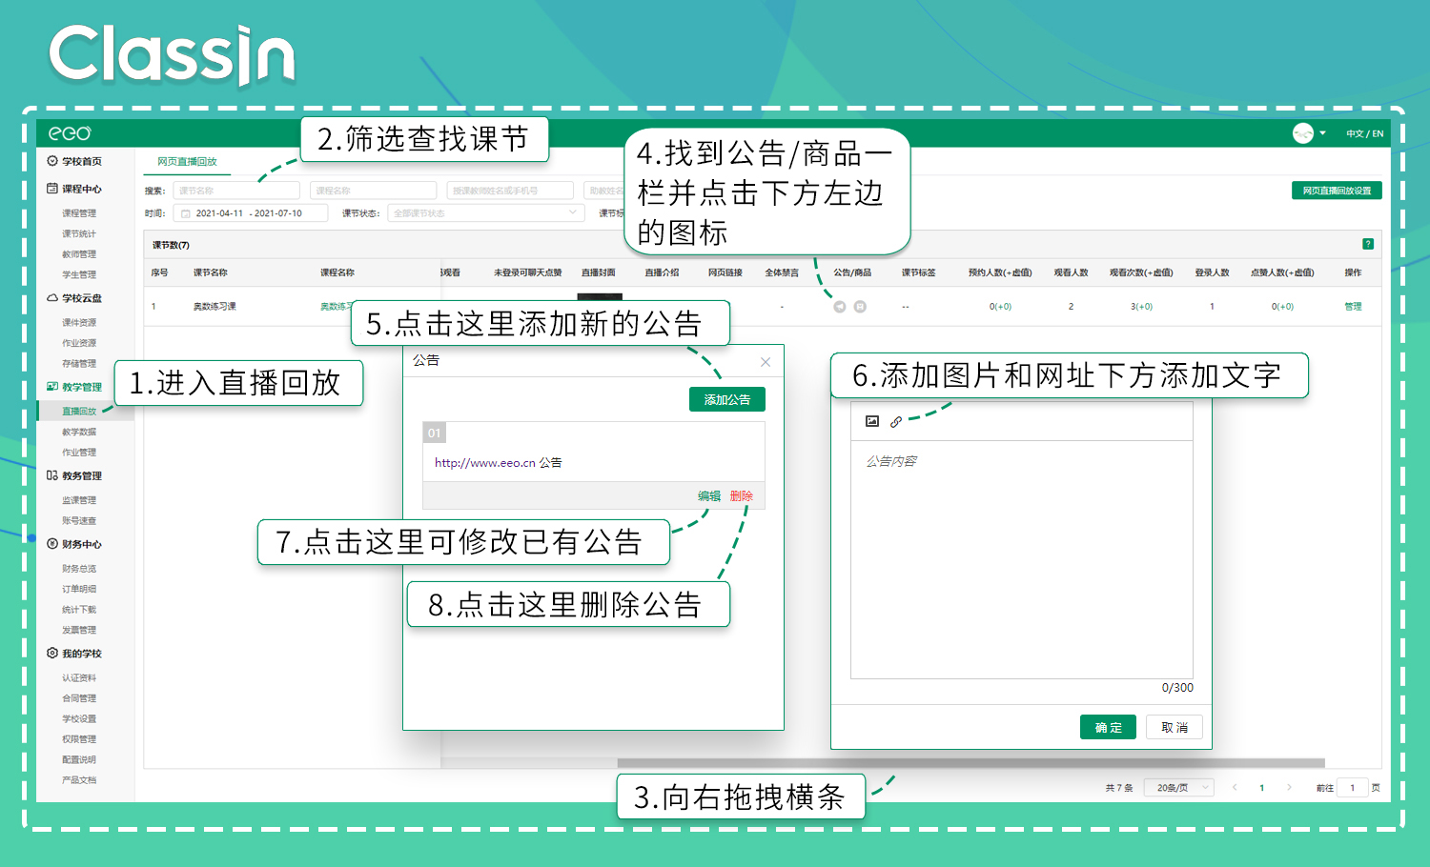Open 权限管理 in sidebar
The image size is (1430, 867).
[79, 739]
